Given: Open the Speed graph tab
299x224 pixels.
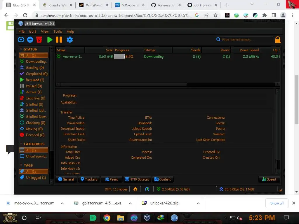Looking at the screenshot, I should [269, 179].
